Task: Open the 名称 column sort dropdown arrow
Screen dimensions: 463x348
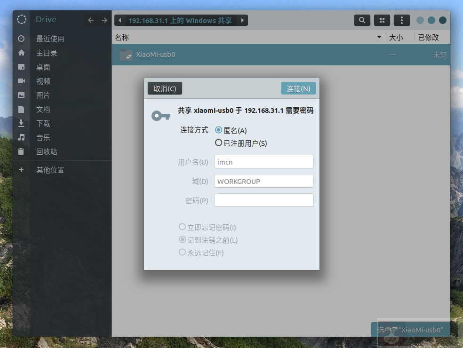Action: (x=379, y=37)
